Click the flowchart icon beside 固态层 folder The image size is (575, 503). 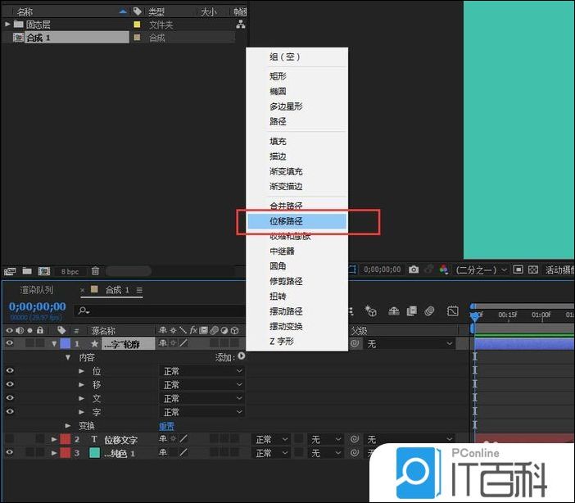tap(241, 25)
